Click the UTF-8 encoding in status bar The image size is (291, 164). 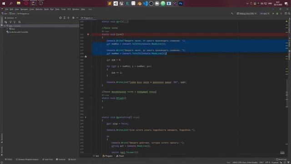268,163
